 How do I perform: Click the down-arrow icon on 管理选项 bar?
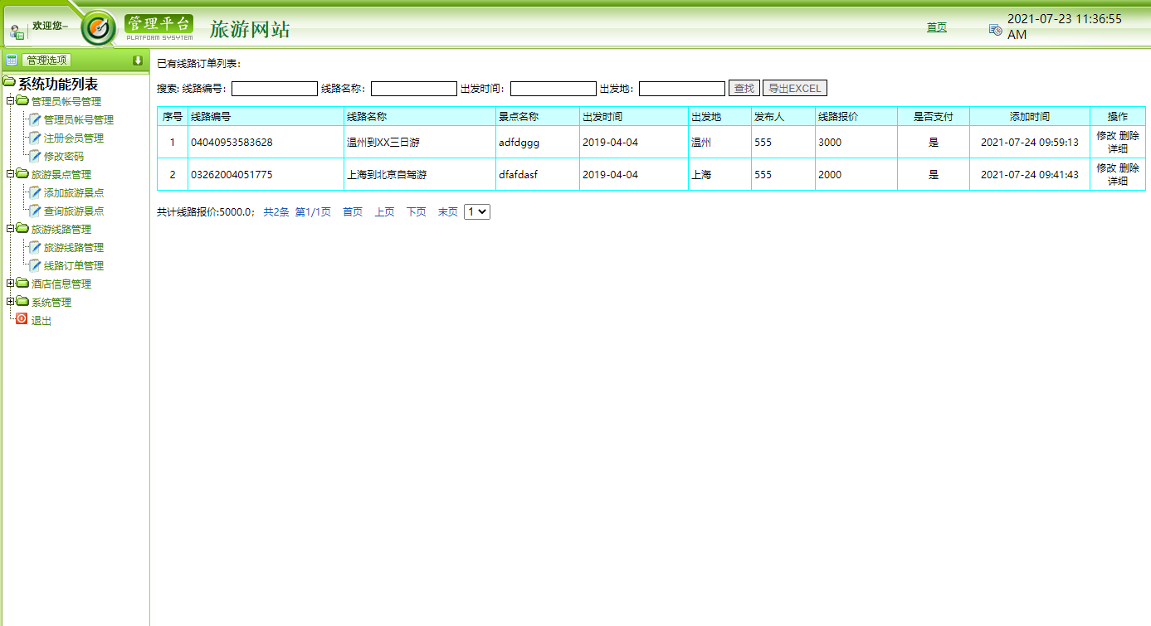137,58
